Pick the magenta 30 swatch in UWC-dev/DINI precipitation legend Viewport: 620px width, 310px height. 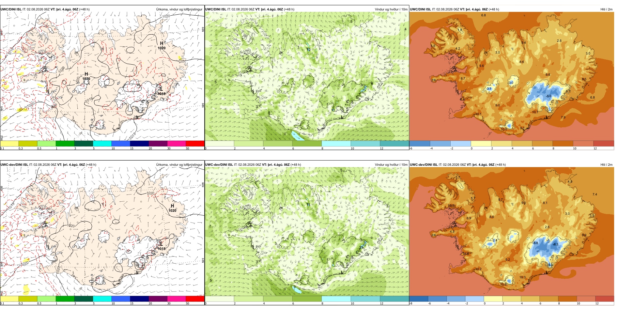pos(177,299)
